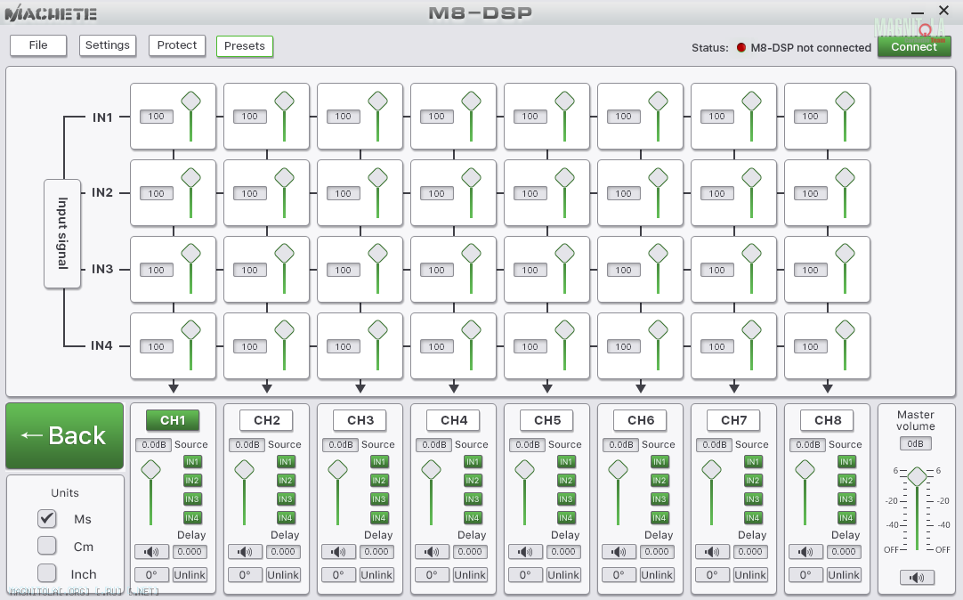Viewport: 963px width, 600px height.
Task: Mute the Master volume
Action: click(x=917, y=577)
